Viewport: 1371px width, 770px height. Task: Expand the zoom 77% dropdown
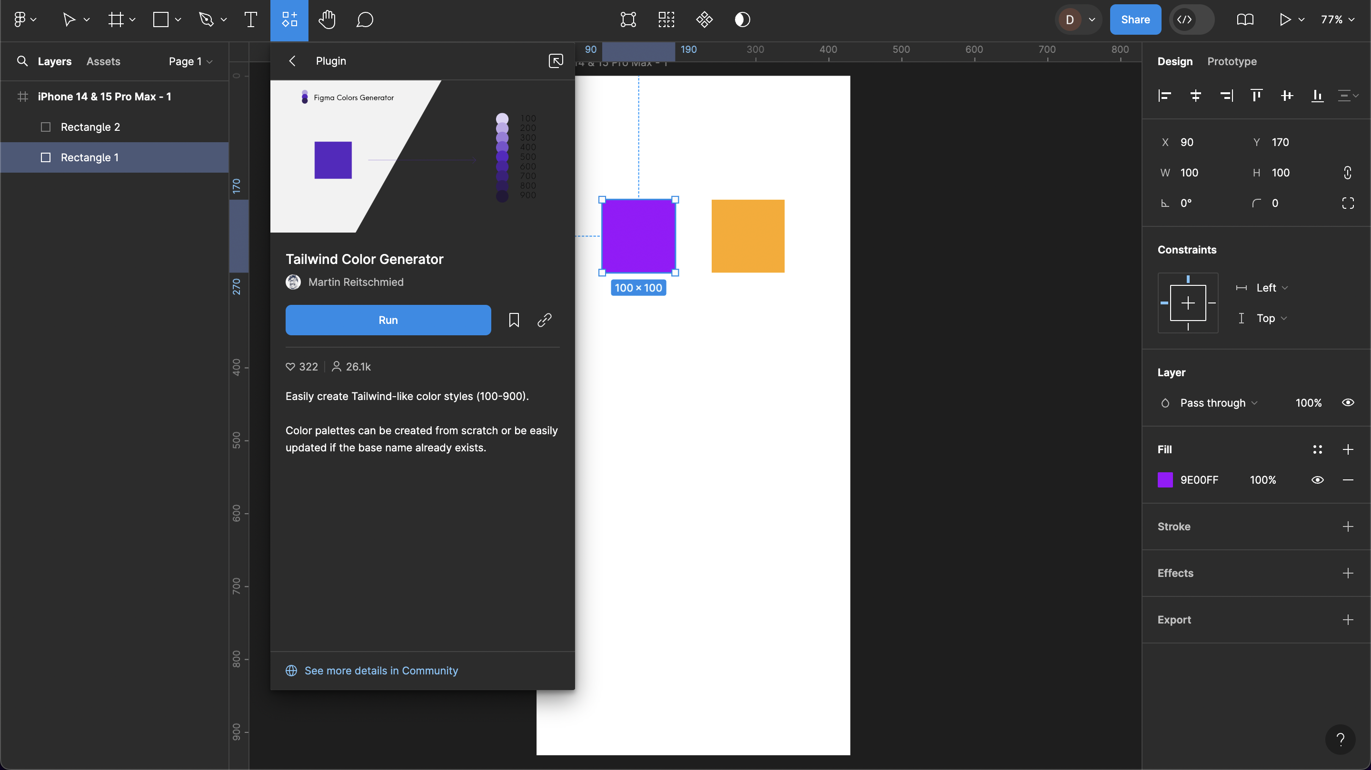pyautogui.click(x=1338, y=19)
